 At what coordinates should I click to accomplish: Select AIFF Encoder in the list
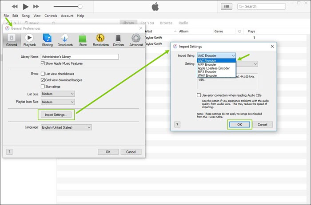coord(216,65)
